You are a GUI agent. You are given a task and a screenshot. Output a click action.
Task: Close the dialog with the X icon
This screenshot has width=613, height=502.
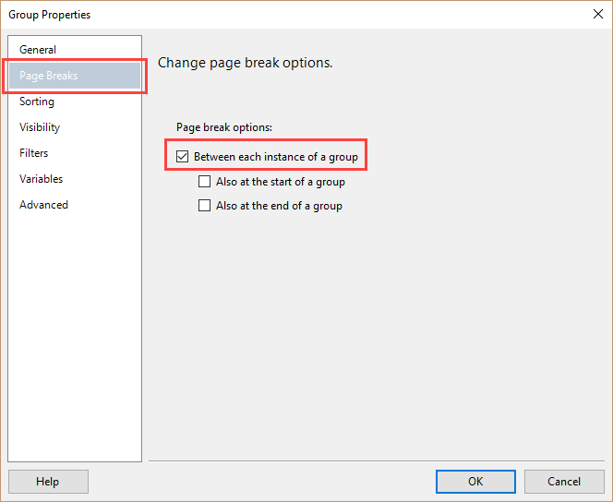[597, 15]
